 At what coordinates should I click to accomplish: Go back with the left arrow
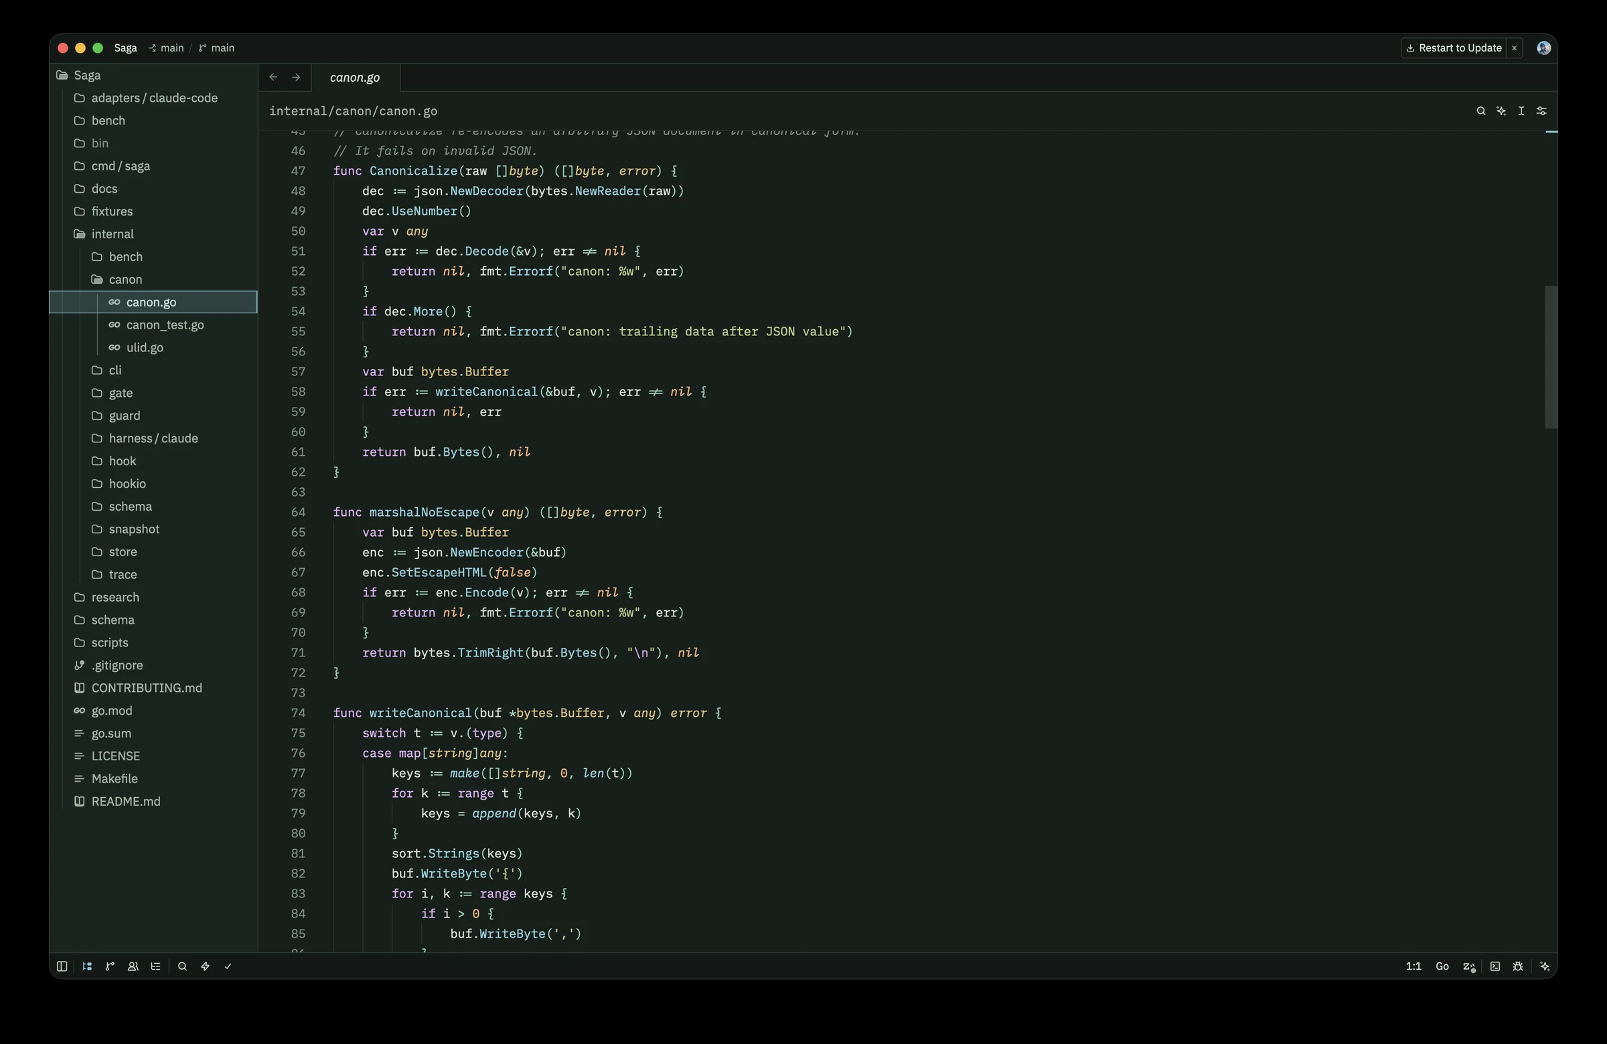pyautogui.click(x=273, y=77)
